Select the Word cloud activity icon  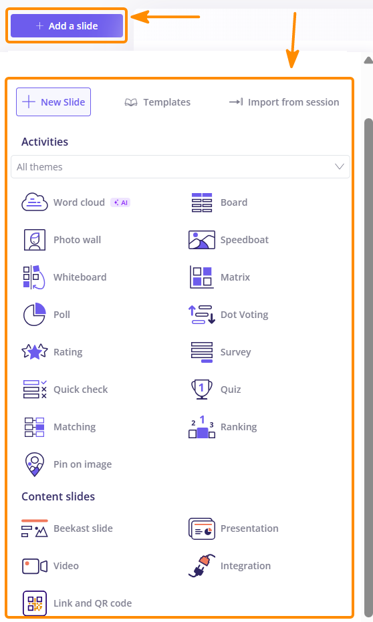click(x=35, y=202)
